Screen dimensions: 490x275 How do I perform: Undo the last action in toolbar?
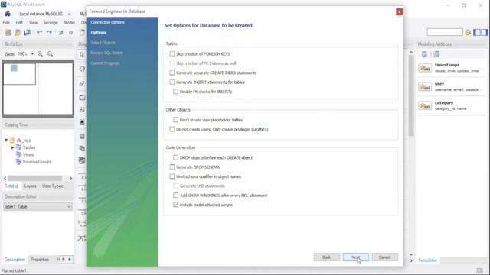39,32
